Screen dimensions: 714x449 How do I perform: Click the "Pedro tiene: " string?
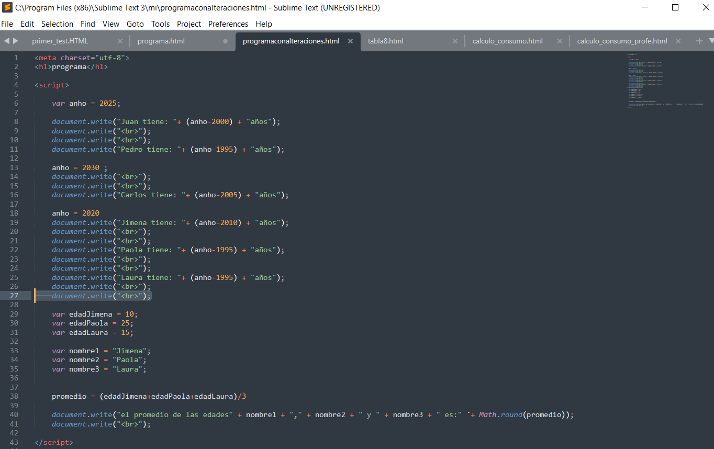tap(149, 149)
